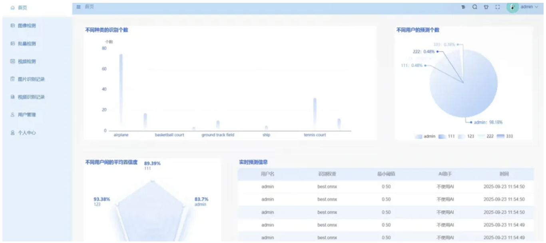Open 首页 home in the sidebar
The width and height of the screenshot is (546, 243).
19,8
